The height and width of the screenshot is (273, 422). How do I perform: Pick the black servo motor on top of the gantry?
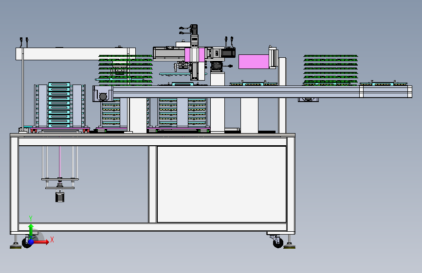pos(194,30)
